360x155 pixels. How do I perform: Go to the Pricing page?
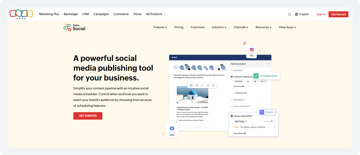coord(179,27)
